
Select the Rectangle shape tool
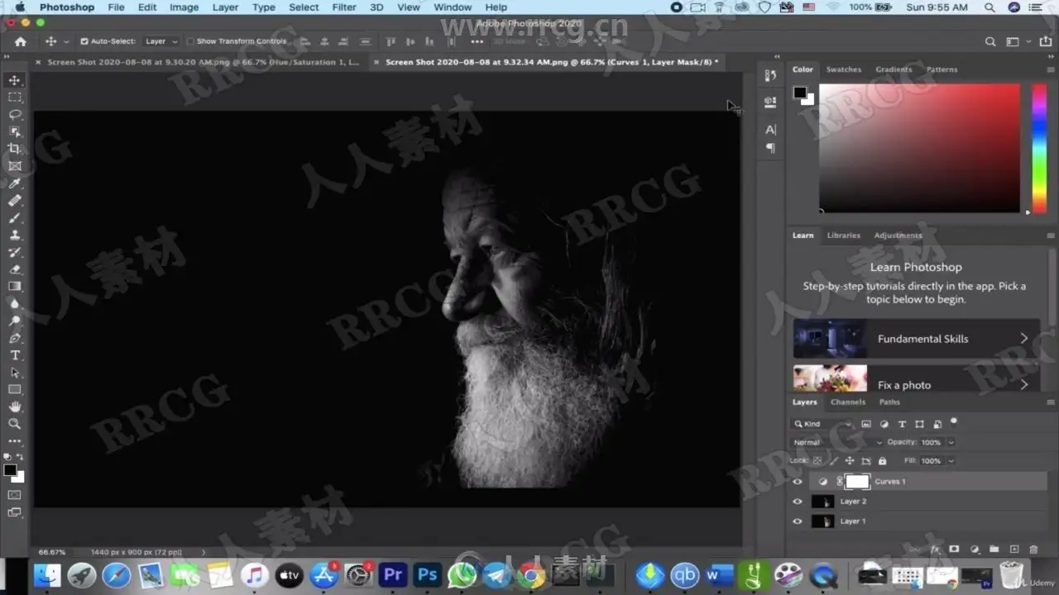pyautogui.click(x=15, y=389)
